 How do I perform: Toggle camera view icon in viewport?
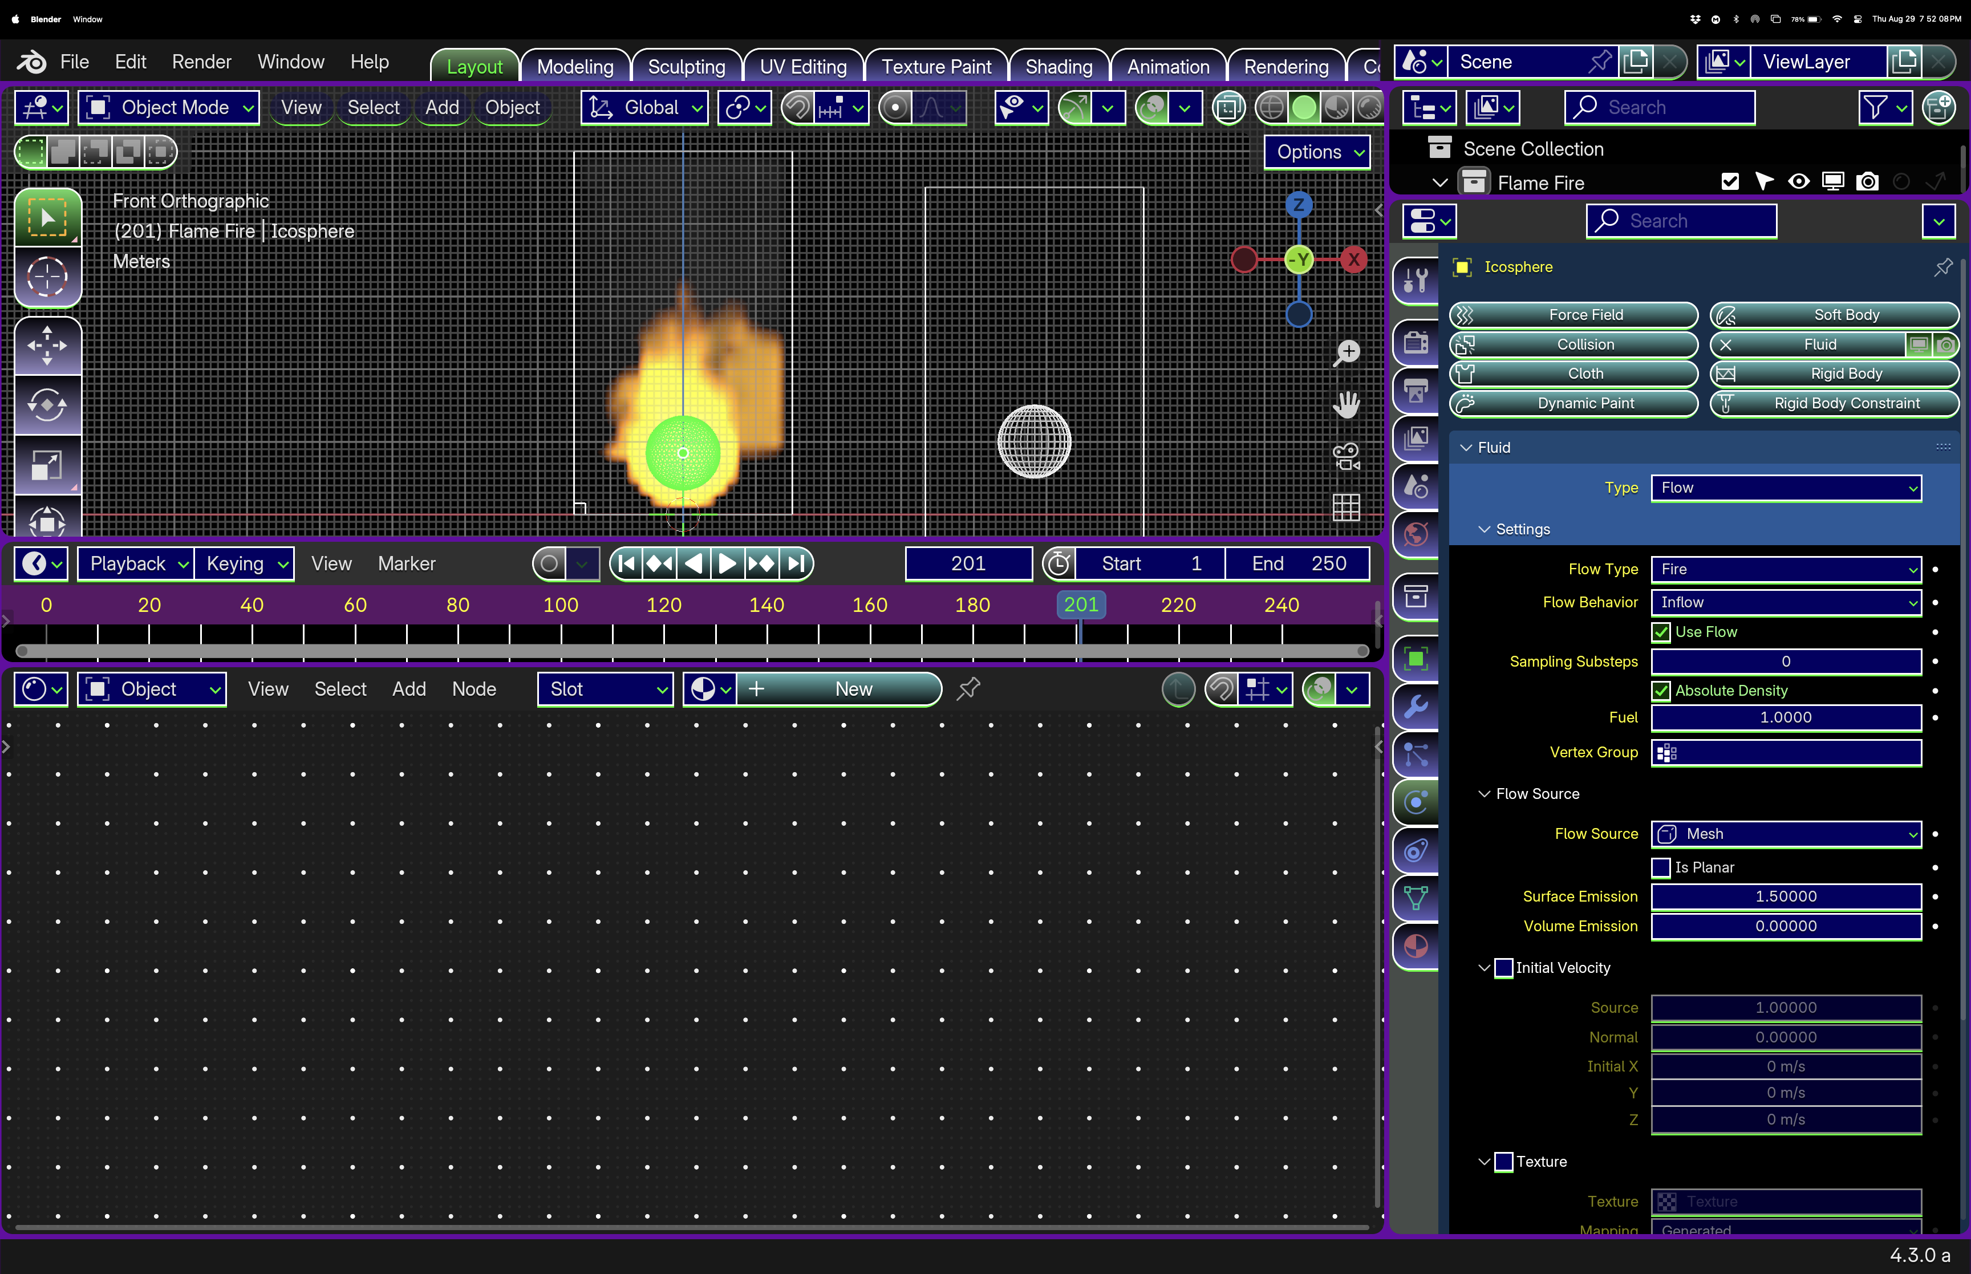(1347, 456)
